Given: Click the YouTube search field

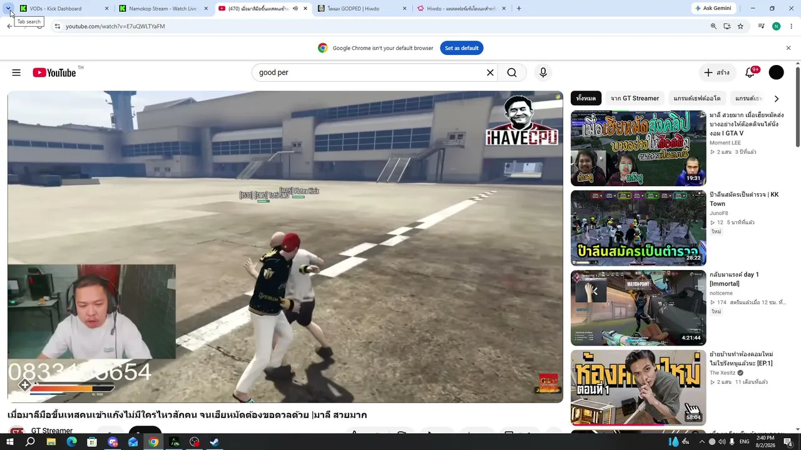Looking at the screenshot, I should pos(369,72).
